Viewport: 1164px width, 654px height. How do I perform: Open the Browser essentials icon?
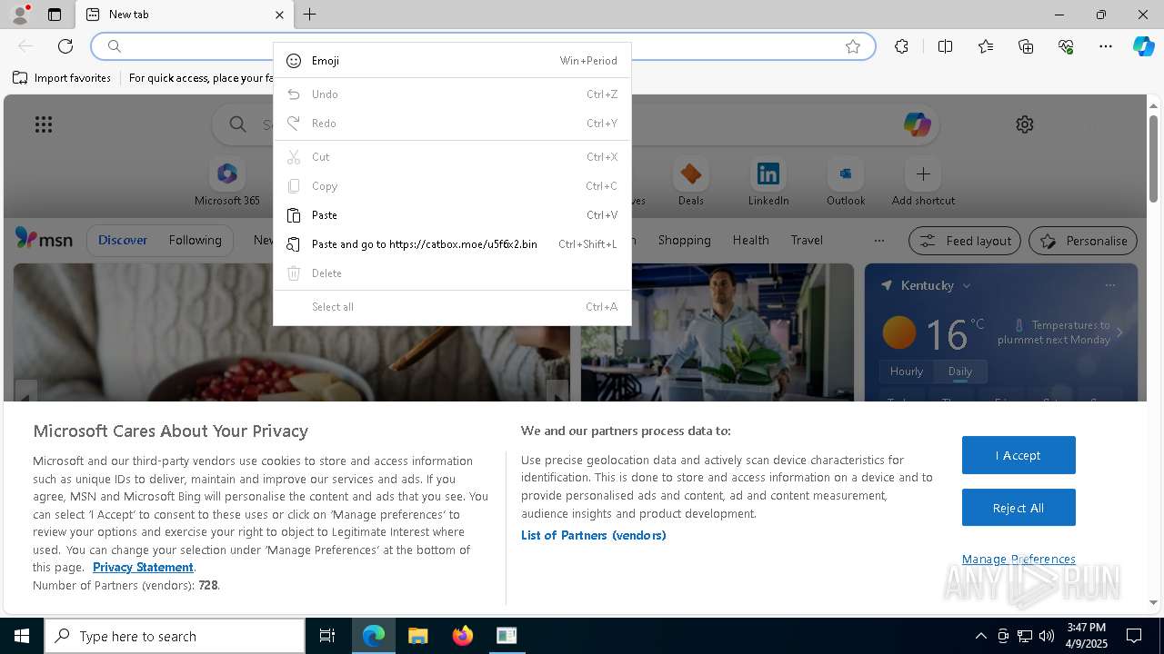tap(1066, 46)
